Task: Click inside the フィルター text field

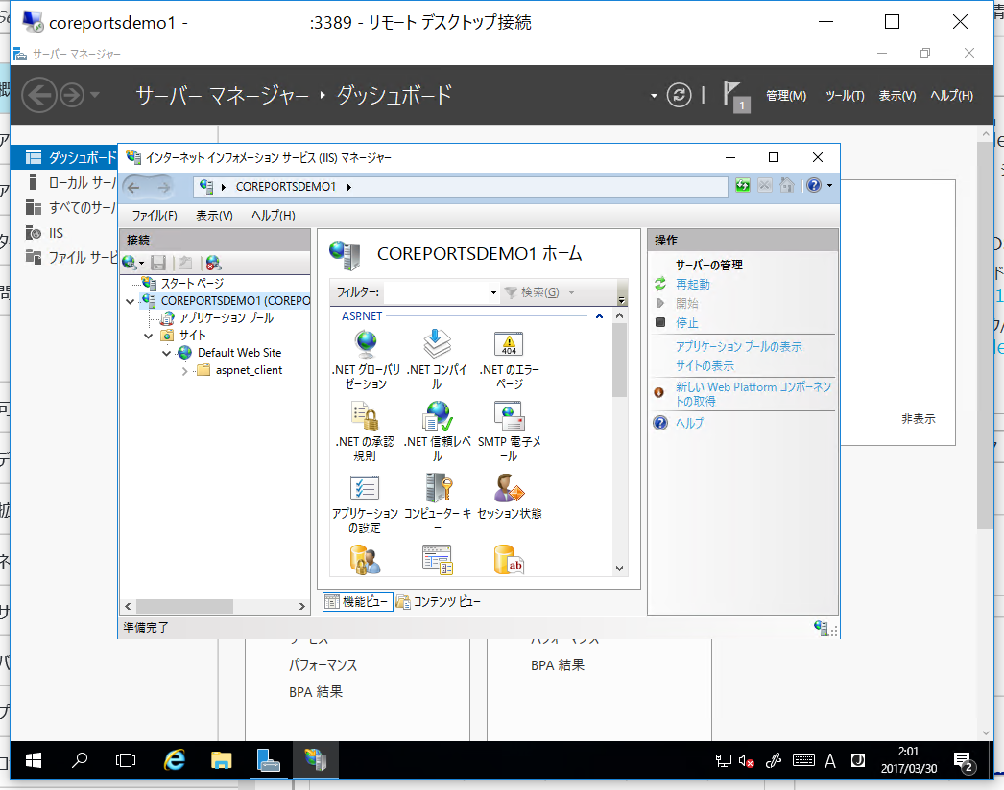Action: (436, 293)
